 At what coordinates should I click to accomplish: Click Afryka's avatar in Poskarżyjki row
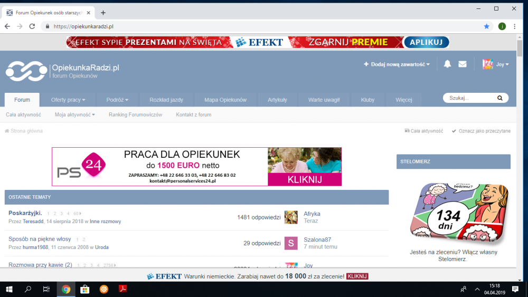(291, 217)
